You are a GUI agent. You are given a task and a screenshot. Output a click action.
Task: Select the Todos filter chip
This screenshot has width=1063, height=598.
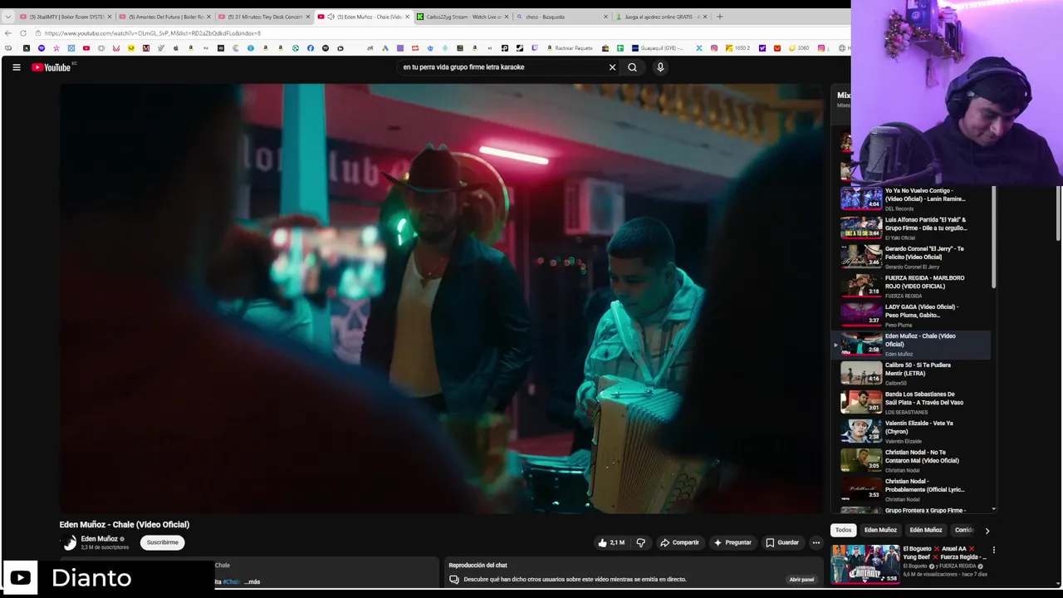pyautogui.click(x=843, y=530)
